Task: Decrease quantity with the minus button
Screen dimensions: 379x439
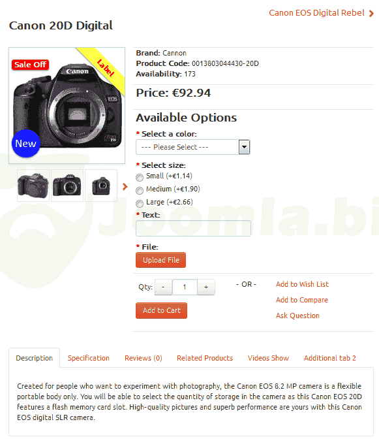Action: coord(163,287)
